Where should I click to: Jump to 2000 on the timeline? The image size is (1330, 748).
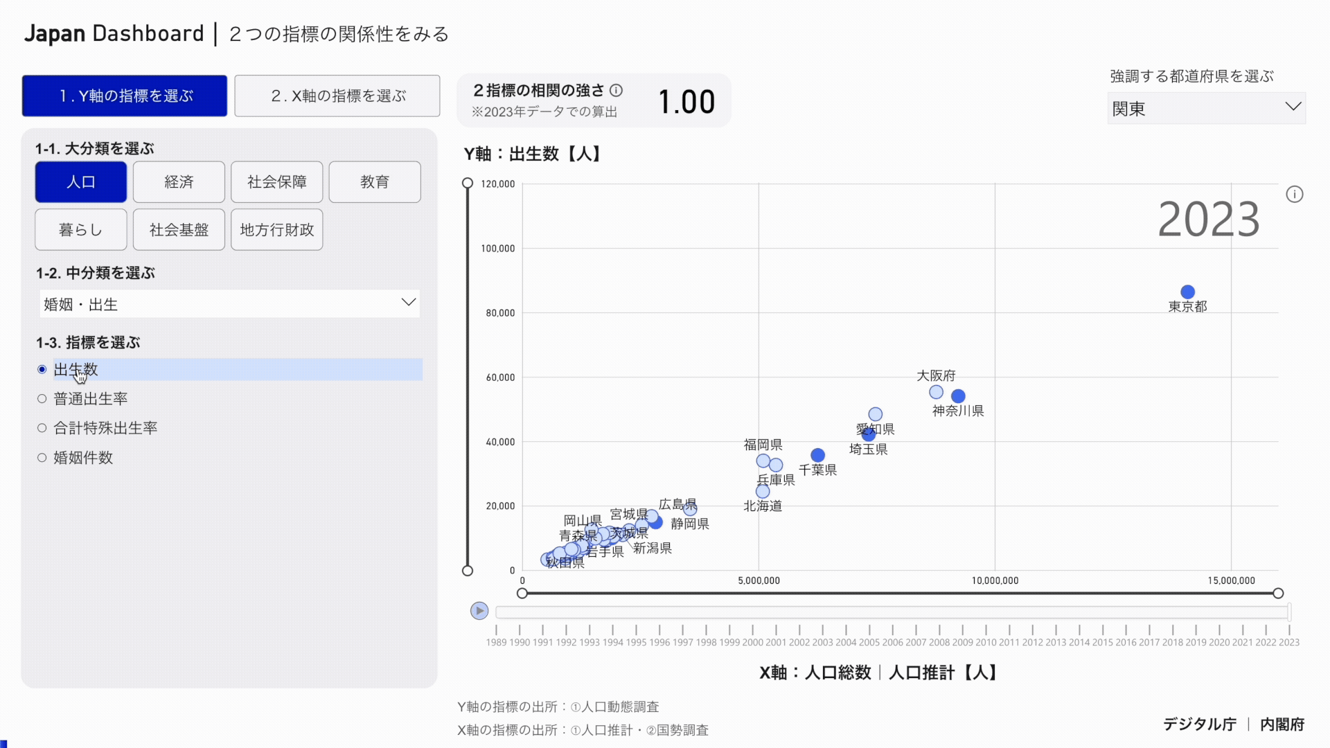752,642
